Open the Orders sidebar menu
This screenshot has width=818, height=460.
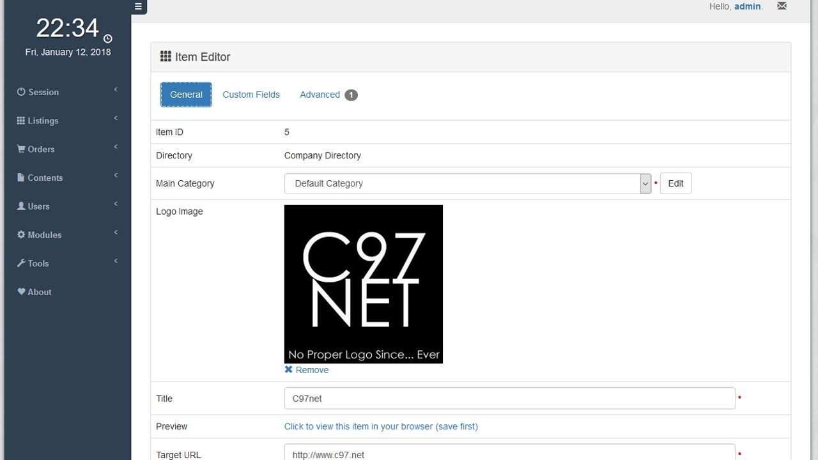(68, 149)
